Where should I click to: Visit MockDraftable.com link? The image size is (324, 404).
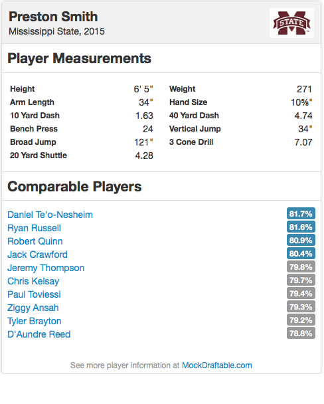(x=217, y=365)
